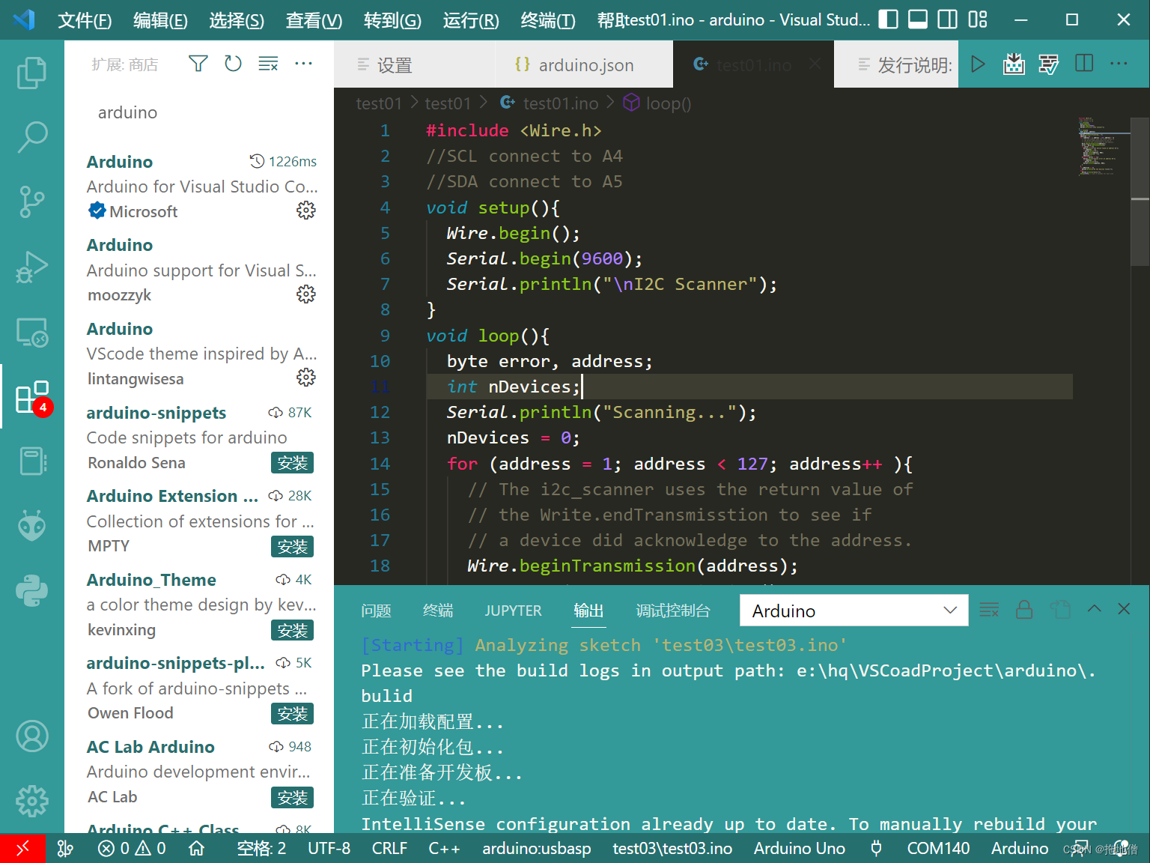Screen dimensions: 1150x863
Task: Toggle the bottom panel layout button
Action: [918, 19]
